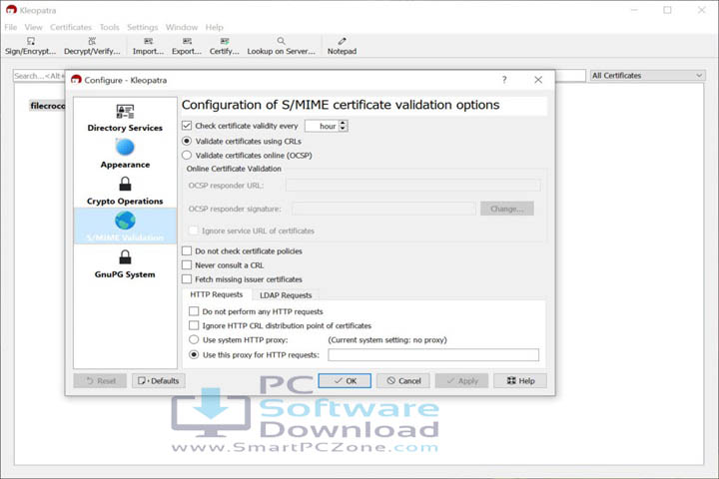Open the All Certificates dropdown

pyautogui.click(x=647, y=75)
